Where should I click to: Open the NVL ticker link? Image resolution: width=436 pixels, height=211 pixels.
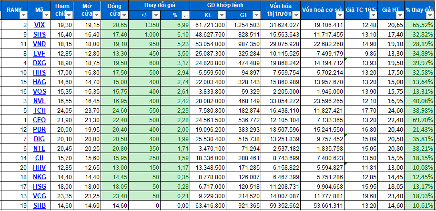40,101
